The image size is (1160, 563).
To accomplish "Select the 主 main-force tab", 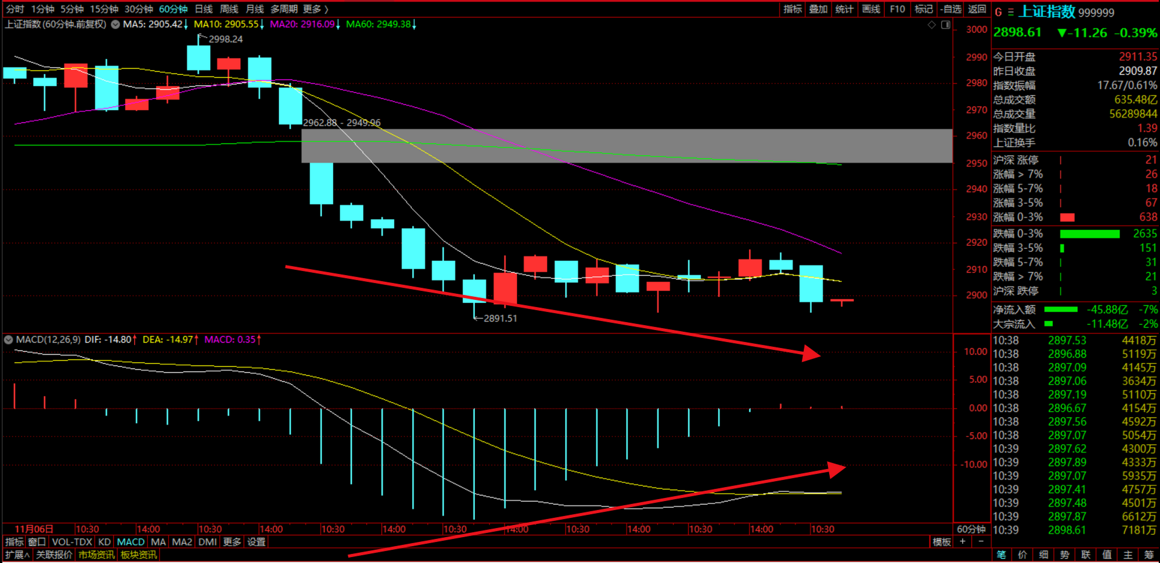I will (x=1127, y=555).
